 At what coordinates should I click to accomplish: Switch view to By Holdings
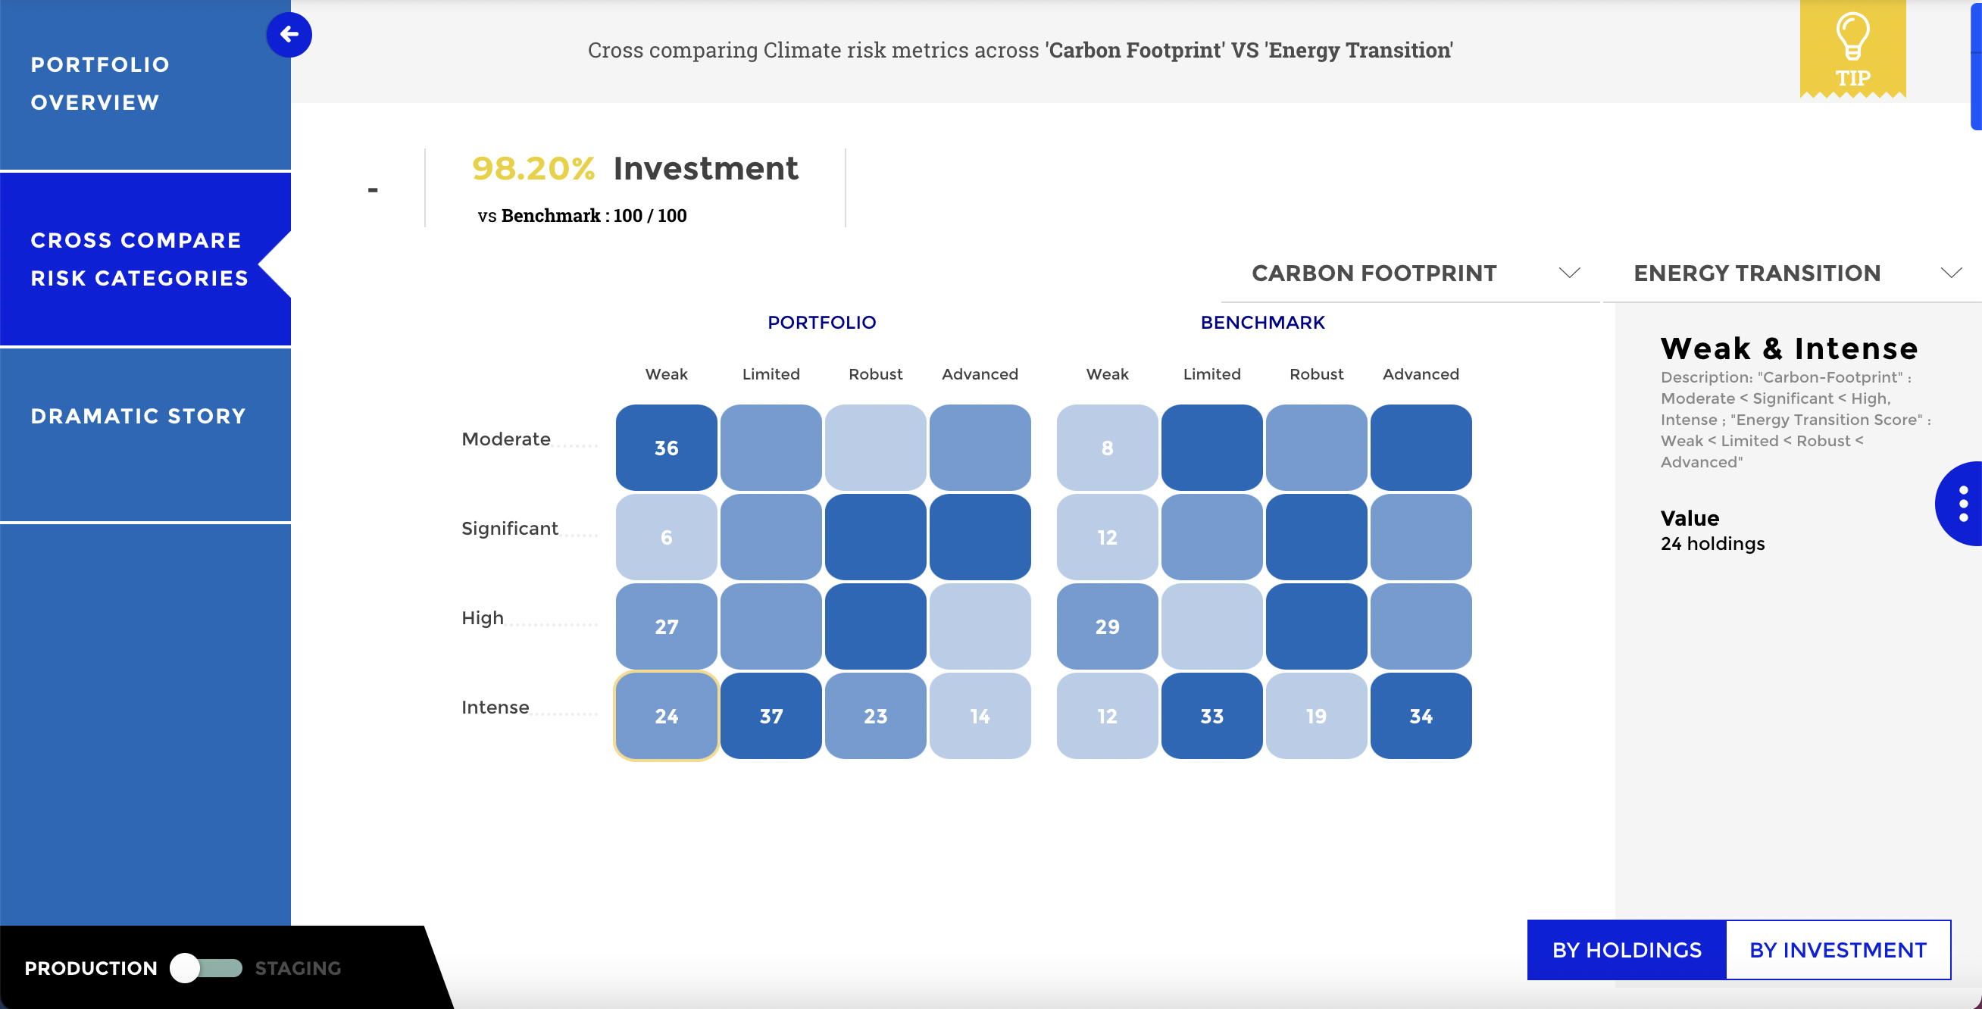tap(1626, 949)
